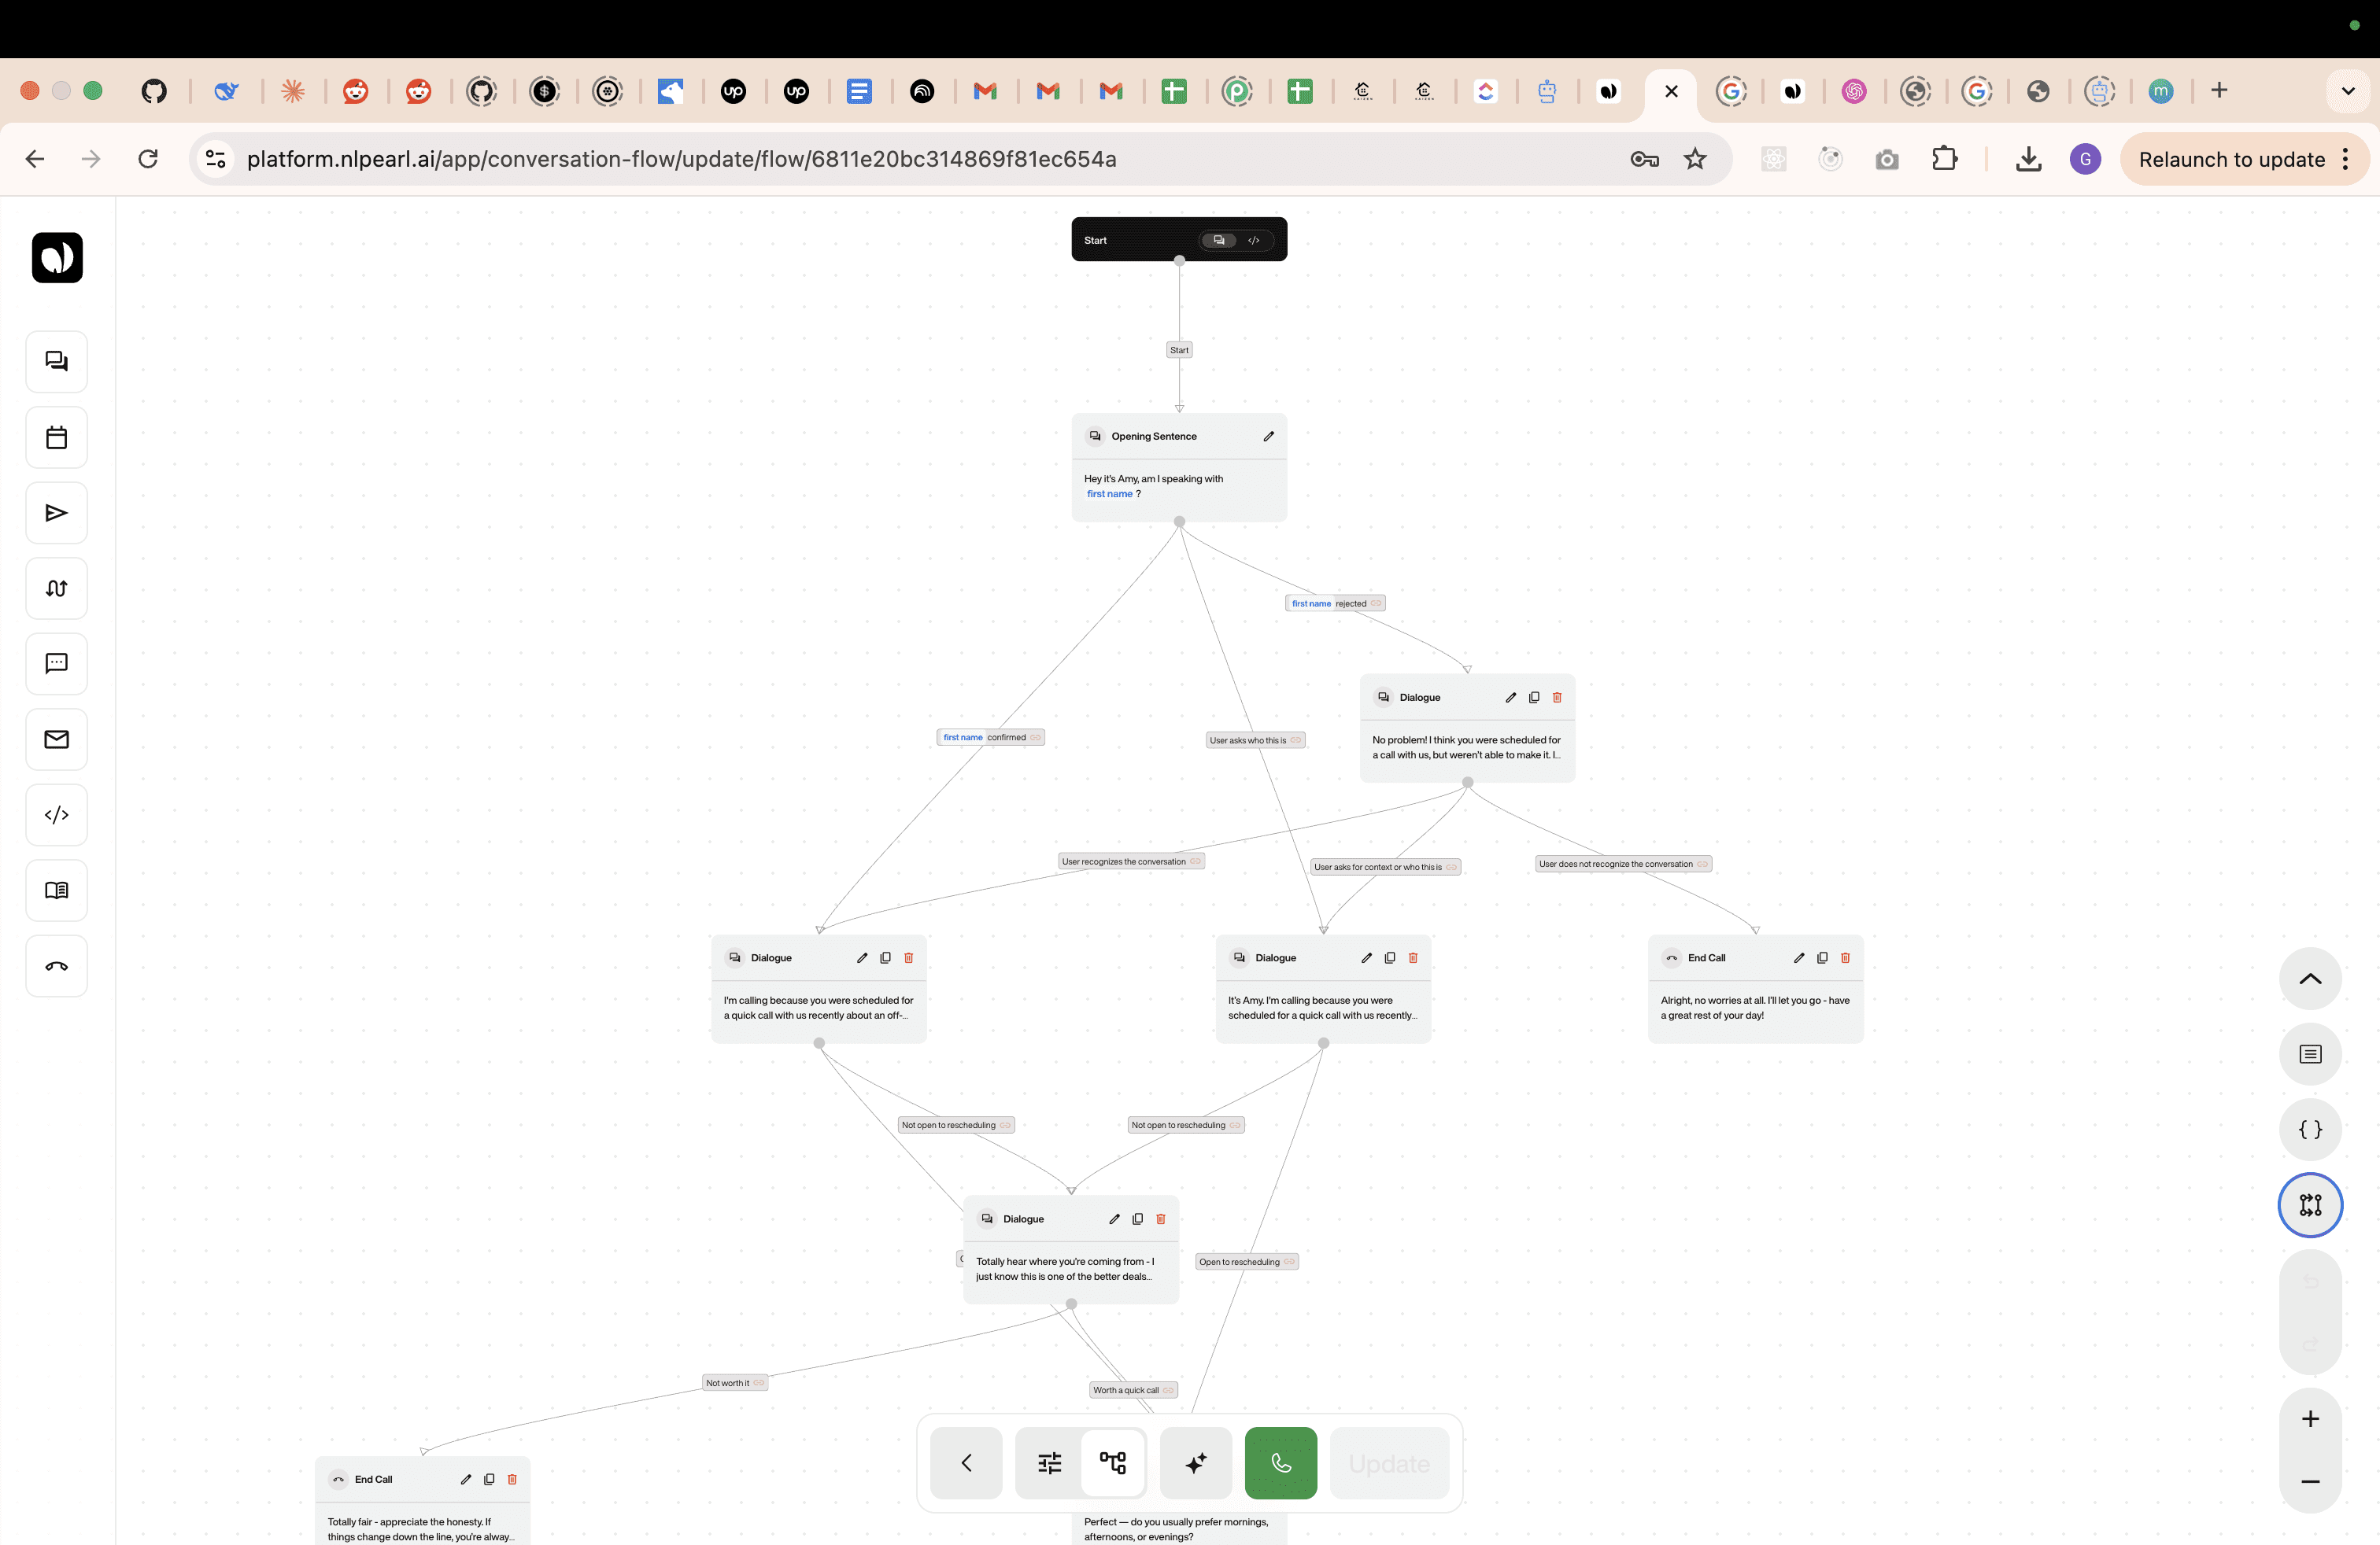Open the calendar sidebar icon
The height and width of the screenshot is (1545, 2380).
pos(56,437)
